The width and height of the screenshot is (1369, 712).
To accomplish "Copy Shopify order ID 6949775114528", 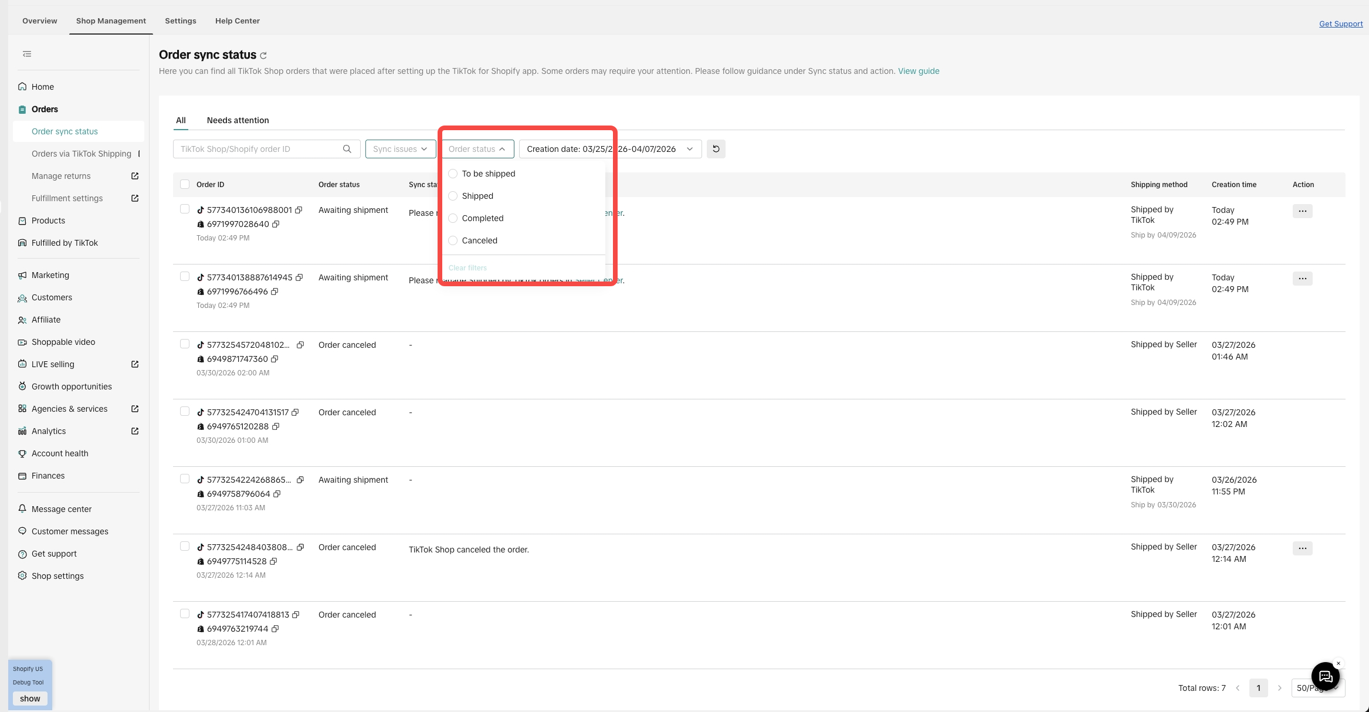I will (x=273, y=561).
